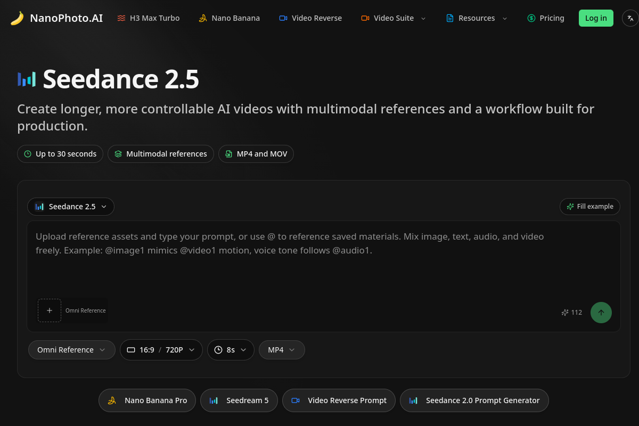Click the sparkle credits icon next to 112

565,313
